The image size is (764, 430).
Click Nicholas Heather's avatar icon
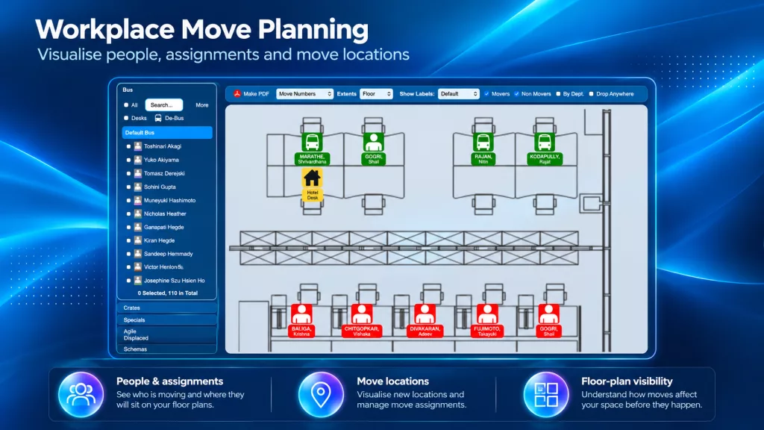(138, 214)
